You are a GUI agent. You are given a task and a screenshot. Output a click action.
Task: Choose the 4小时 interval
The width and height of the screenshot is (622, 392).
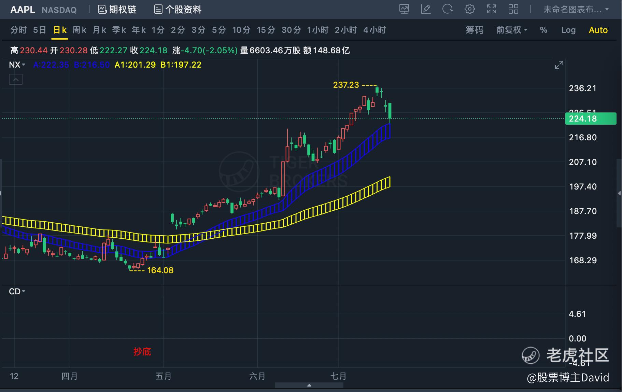pyautogui.click(x=374, y=30)
